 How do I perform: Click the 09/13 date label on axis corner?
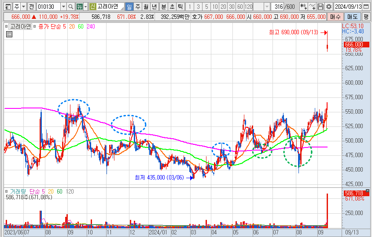pos(352,232)
